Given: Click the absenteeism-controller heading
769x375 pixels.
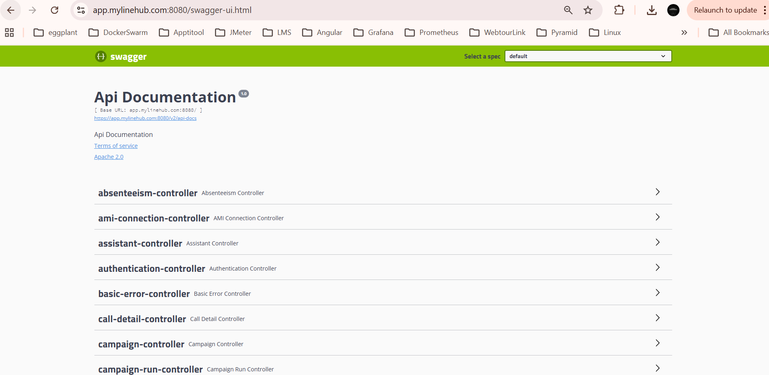Looking at the screenshot, I should 148,193.
